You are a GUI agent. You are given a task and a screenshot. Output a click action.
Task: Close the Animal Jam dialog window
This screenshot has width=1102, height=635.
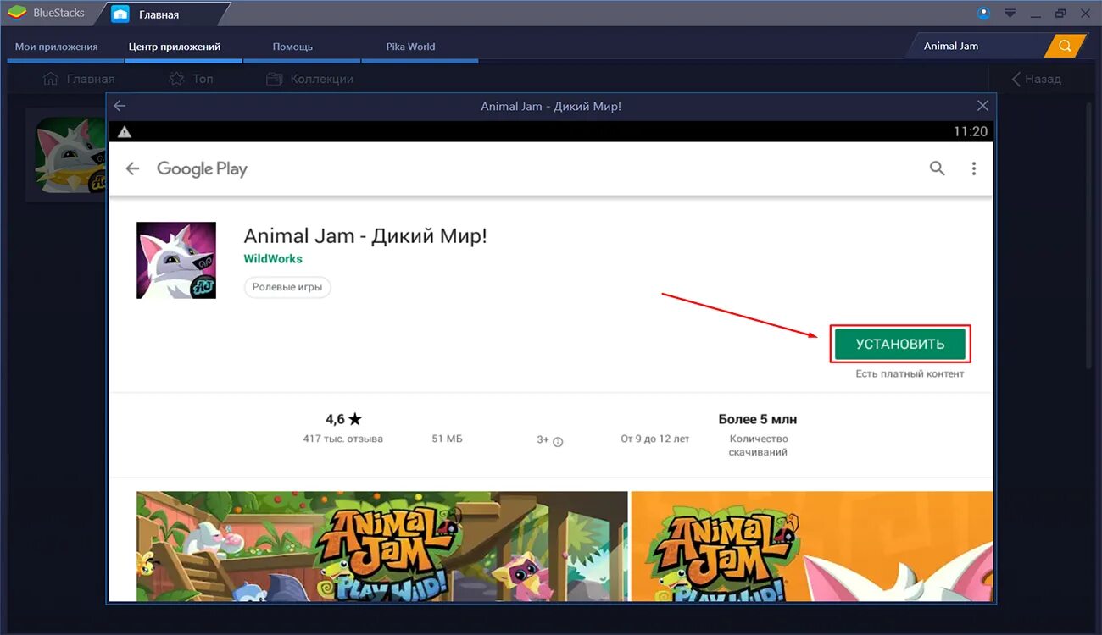[x=982, y=106]
